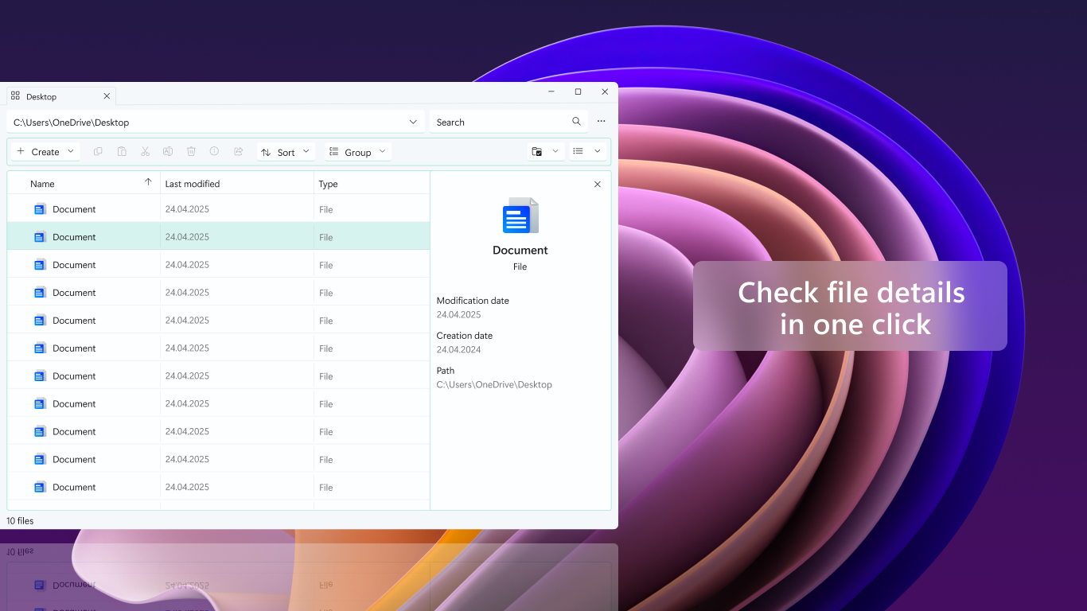Click Creation date value 24.04.2024
1087x611 pixels.
(x=458, y=350)
